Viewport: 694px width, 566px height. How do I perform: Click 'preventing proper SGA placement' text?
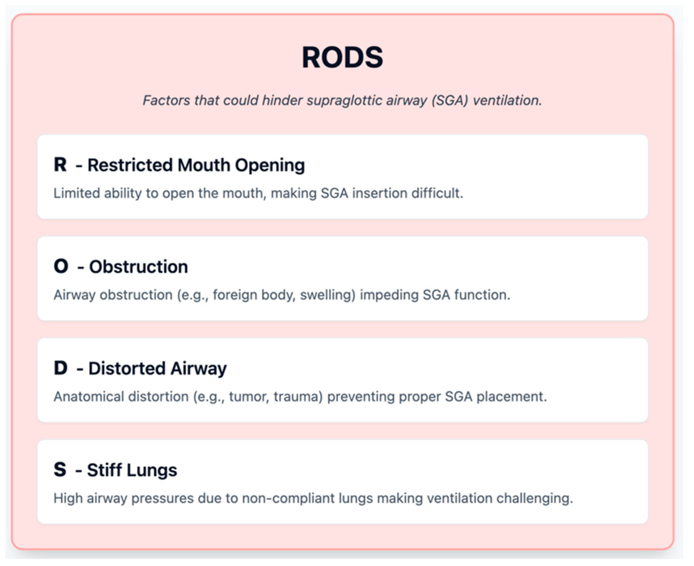(437, 397)
